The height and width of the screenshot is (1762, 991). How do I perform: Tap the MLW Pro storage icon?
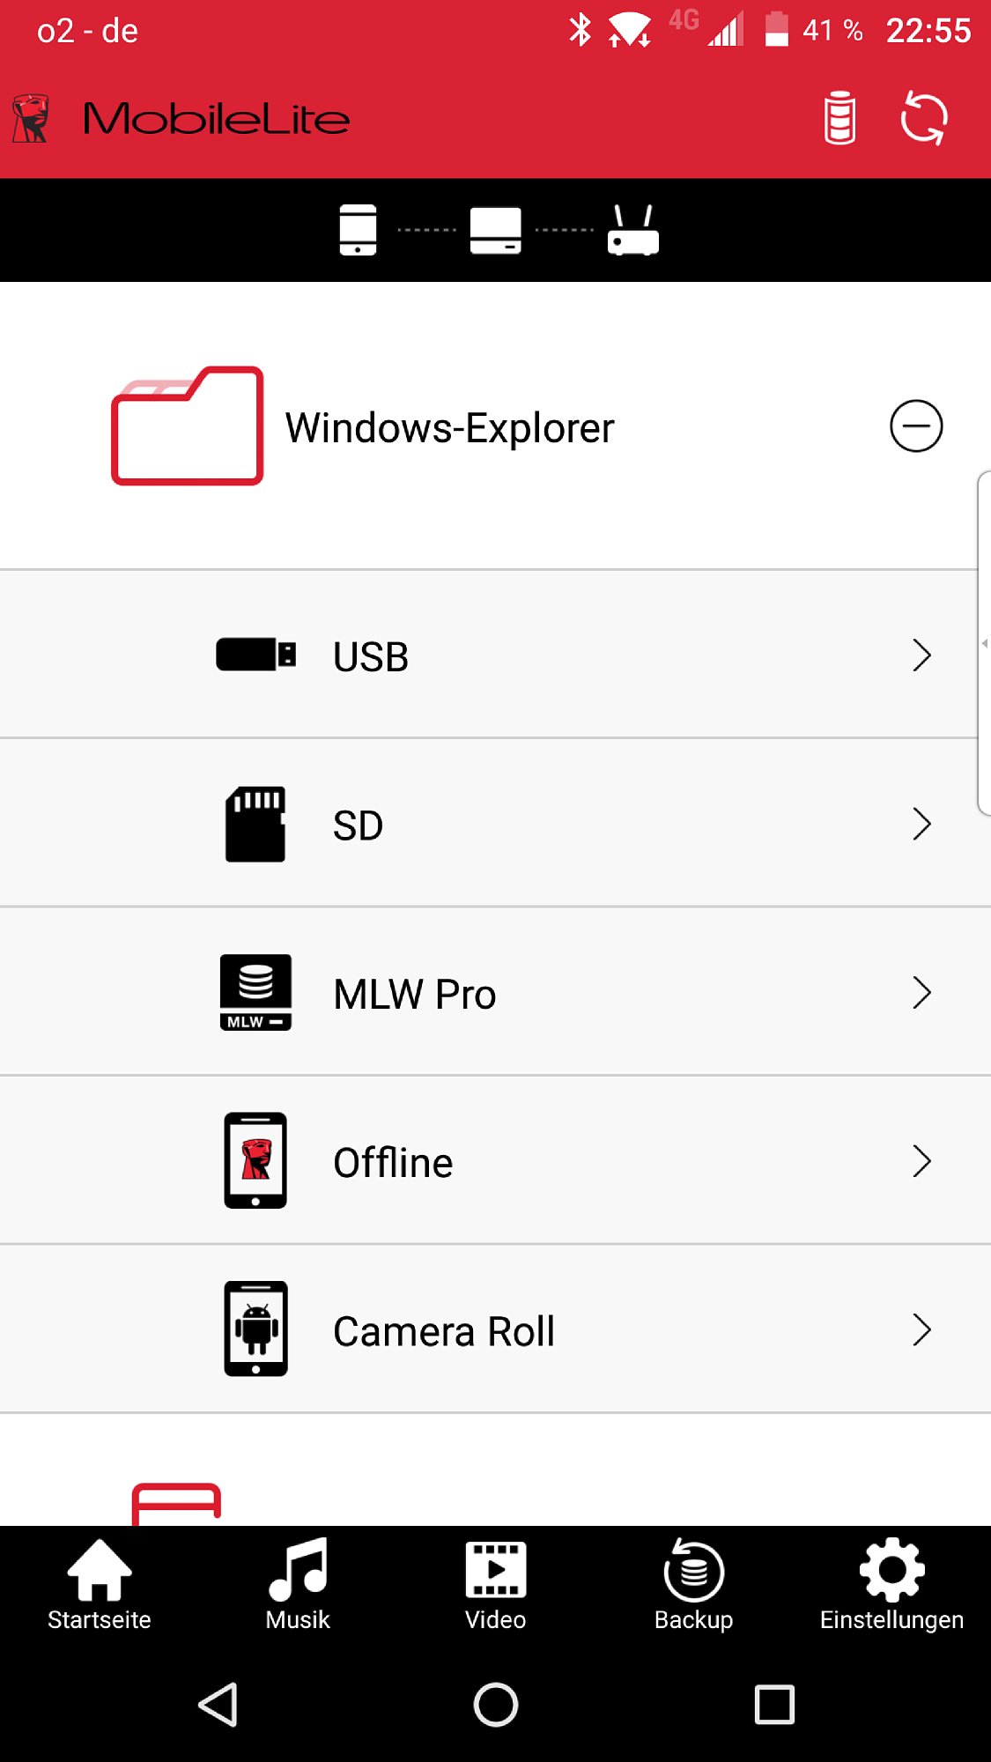(x=255, y=992)
